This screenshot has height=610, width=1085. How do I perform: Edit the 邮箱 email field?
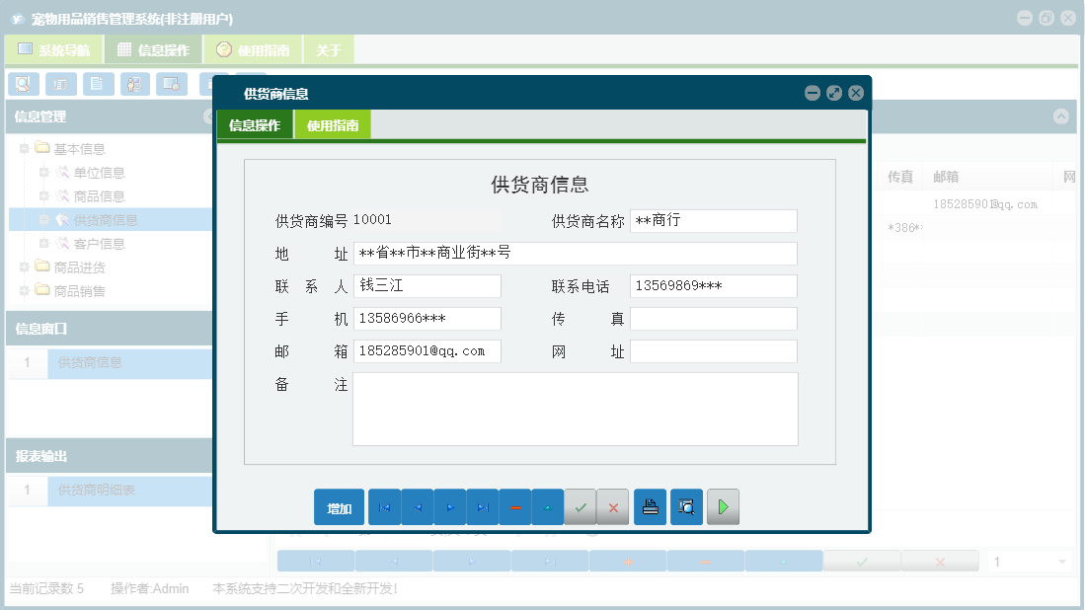[426, 350]
